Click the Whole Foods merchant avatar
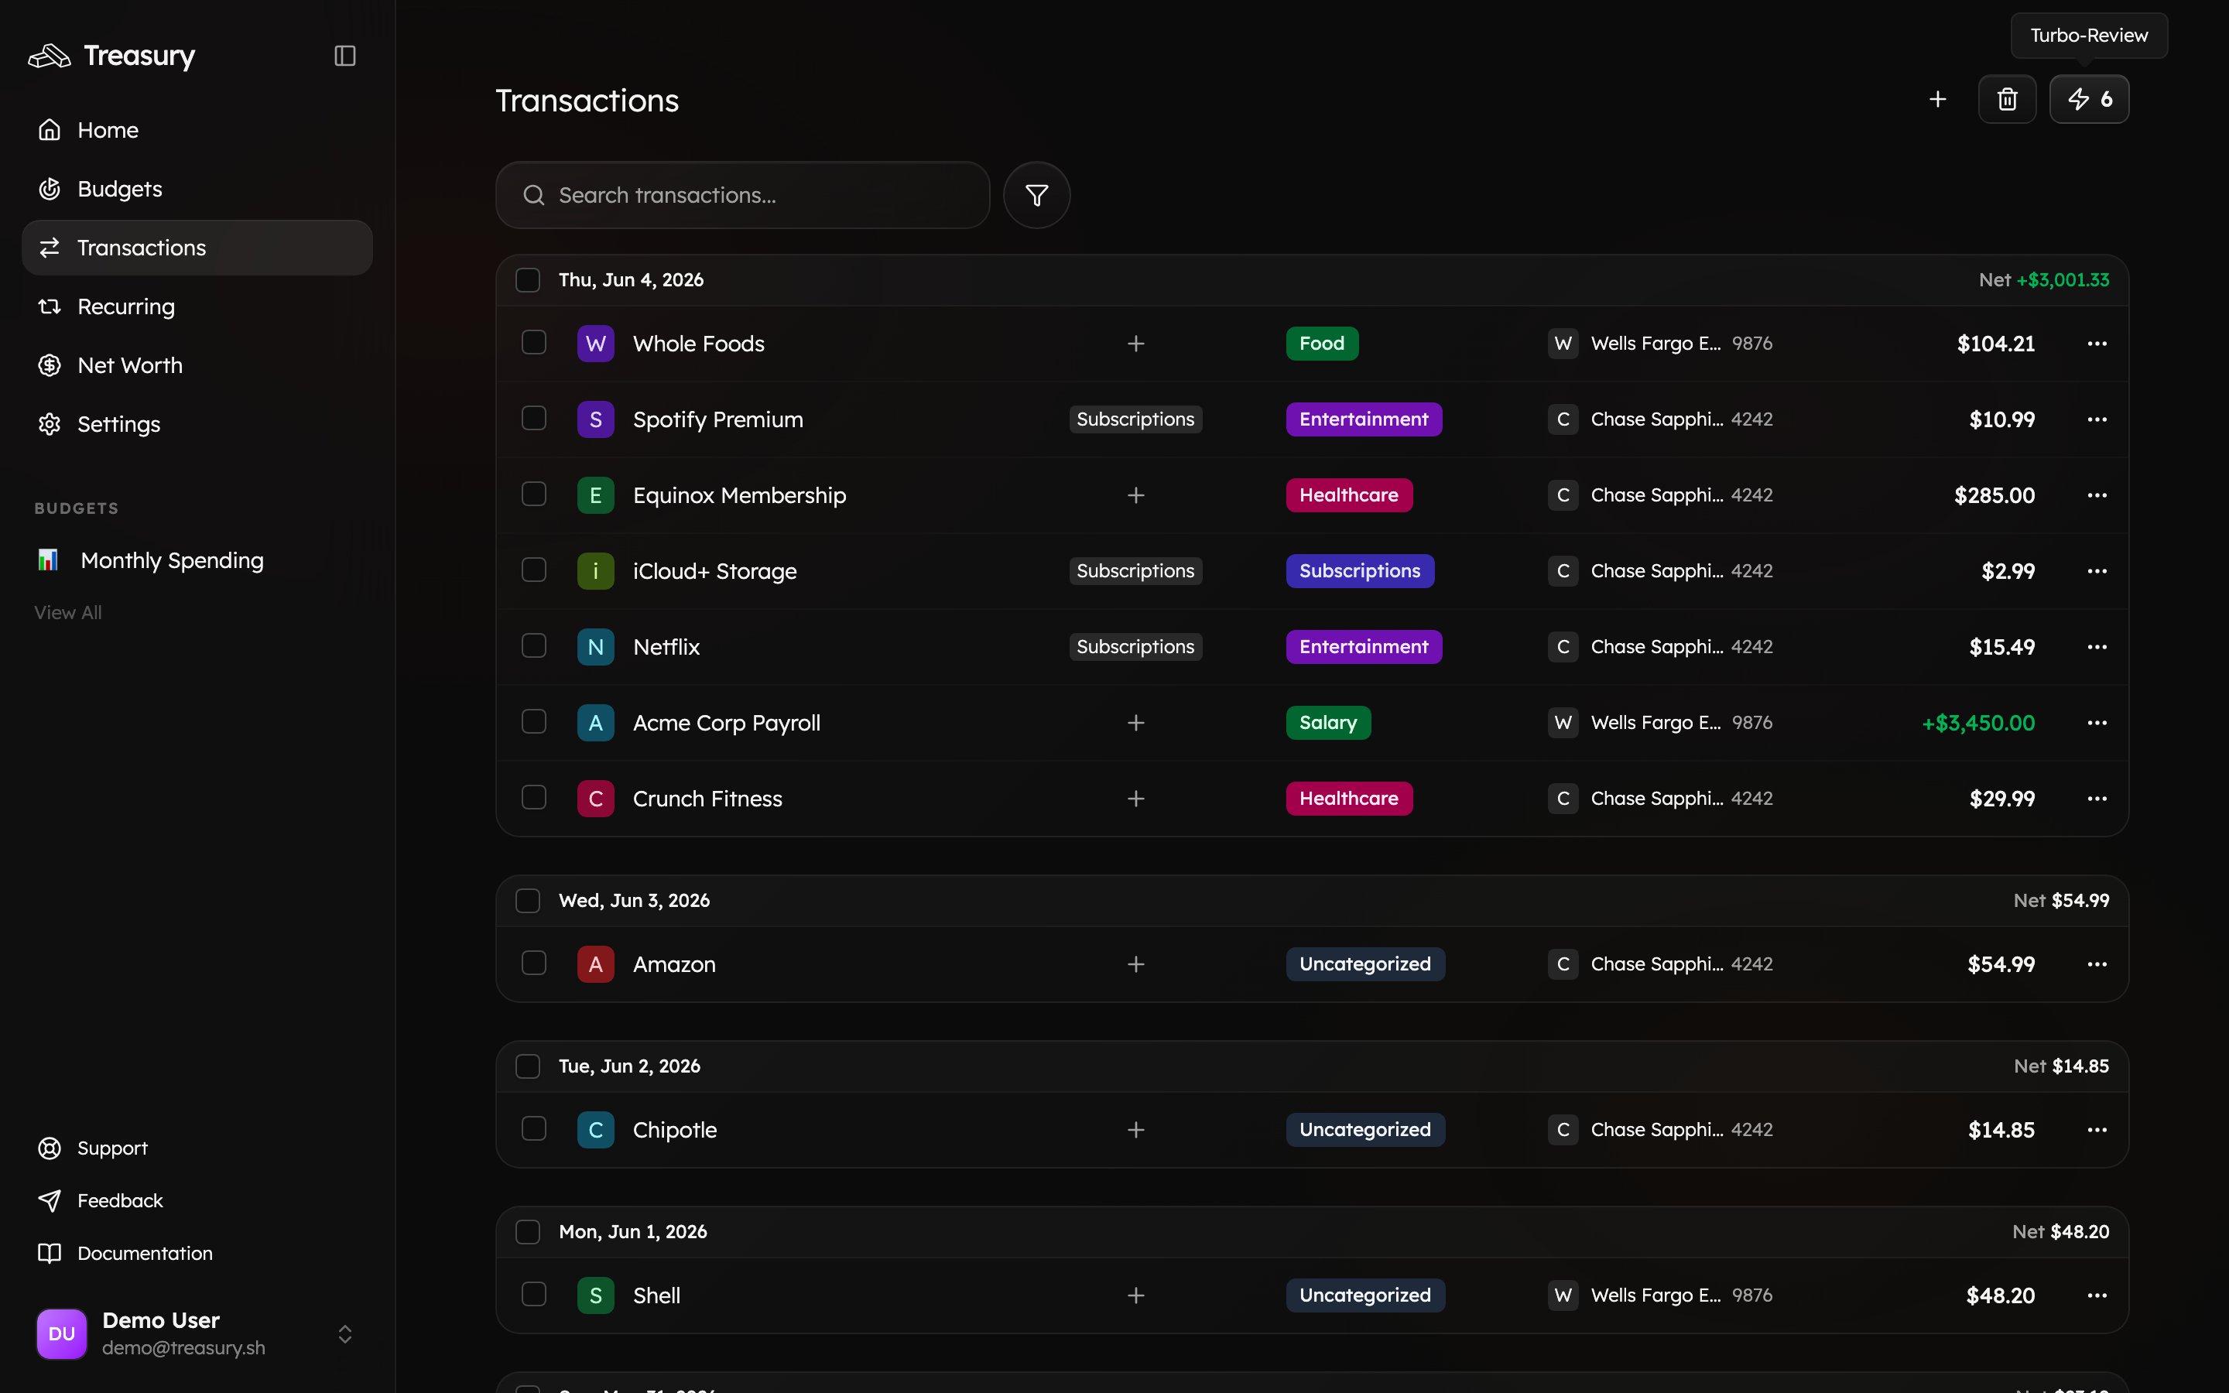This screenshot has width=2229, height=1393. [x=595, y=344]
